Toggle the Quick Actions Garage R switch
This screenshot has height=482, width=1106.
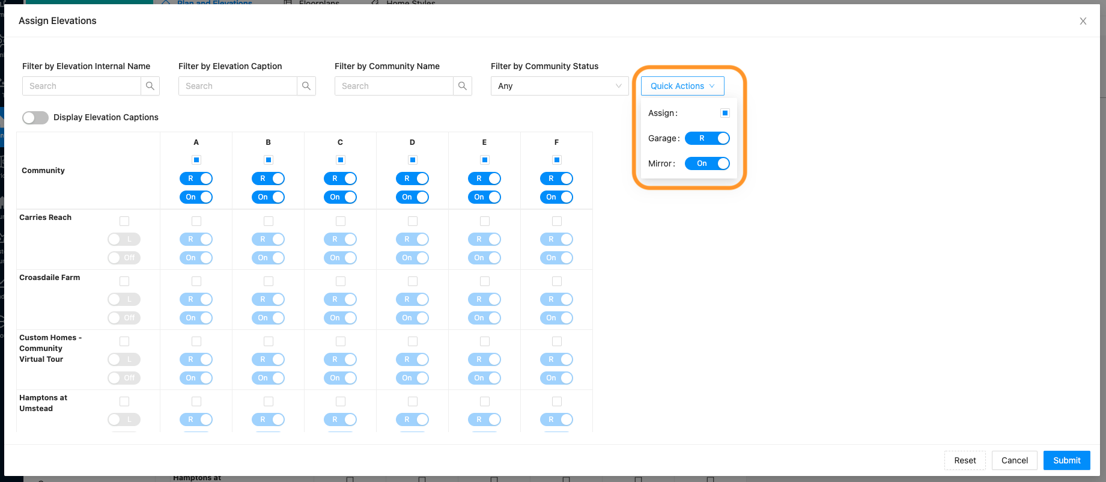pos(707,138)
